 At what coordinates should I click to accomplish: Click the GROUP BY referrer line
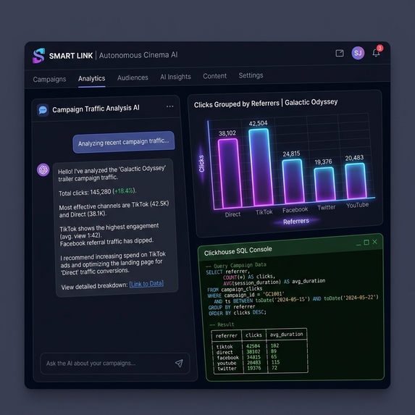tap(232, 307)
